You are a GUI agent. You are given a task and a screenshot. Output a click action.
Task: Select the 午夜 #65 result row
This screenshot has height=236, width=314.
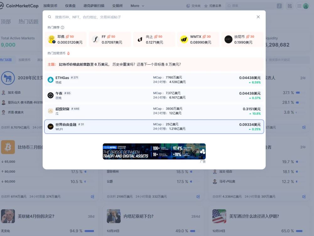coord(154,95)
